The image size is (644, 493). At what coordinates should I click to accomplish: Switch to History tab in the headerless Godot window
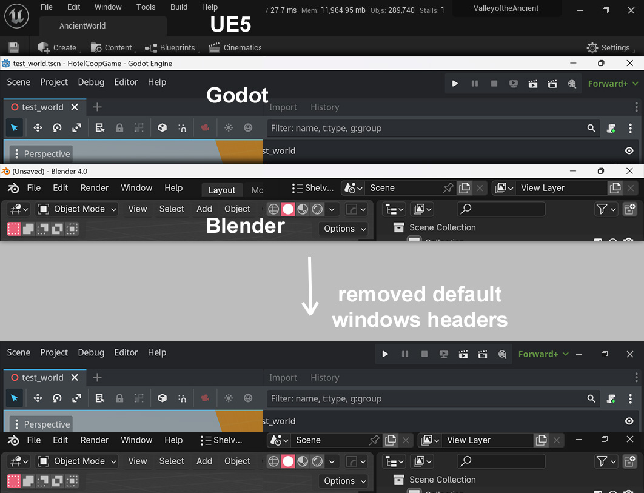tap(325, 377)
